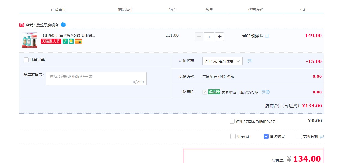Click the info bubble icon beside 花呗分期
This screenshot has height=163, width=346.
(x=321, y=136)
